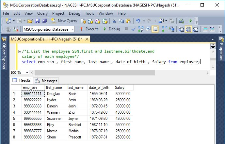Click the New Query button
The width and height of the screenshot is (225, 144).
click(64, 21)
